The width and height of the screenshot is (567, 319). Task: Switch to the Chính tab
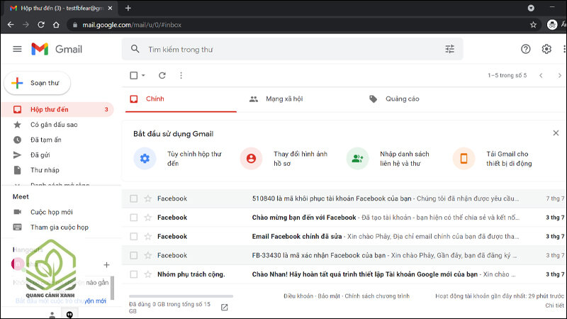click(x=181, y=99)
